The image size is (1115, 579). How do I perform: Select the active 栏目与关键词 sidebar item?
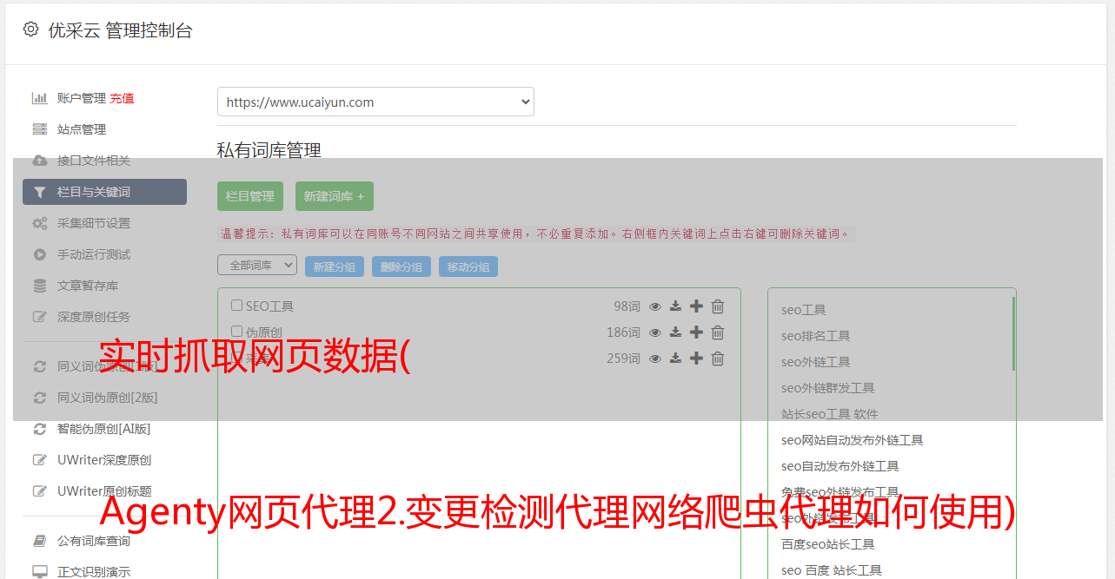tap(104, 192)
